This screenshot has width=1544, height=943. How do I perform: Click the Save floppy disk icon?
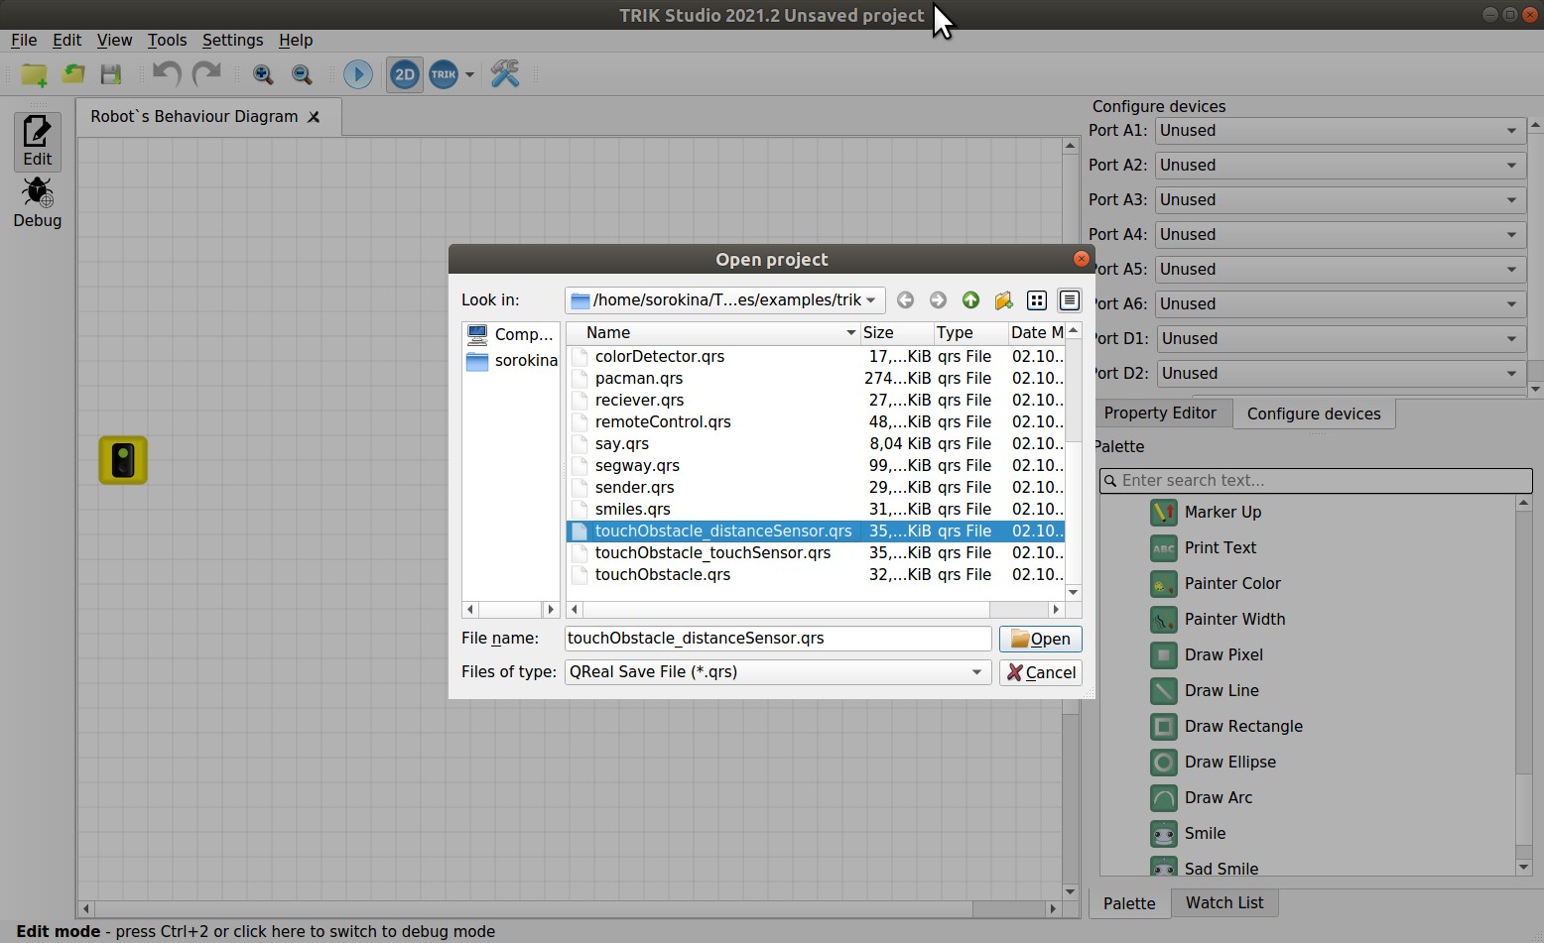pyautogui.click(x=111, y=74)
